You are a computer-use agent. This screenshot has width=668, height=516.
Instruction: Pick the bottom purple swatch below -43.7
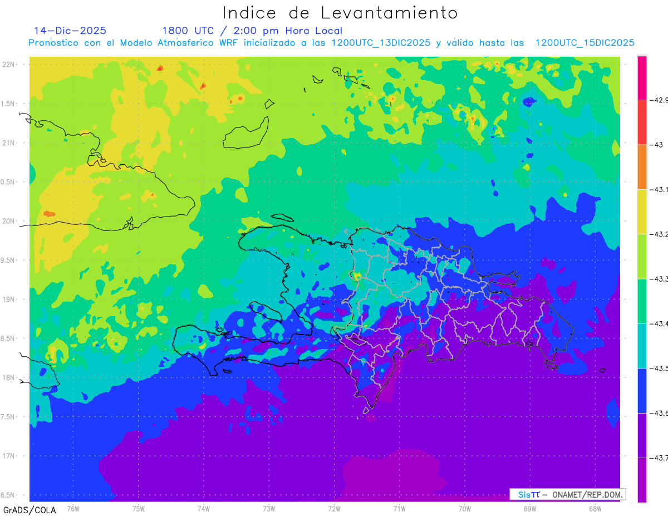pyautogui.click(x=642, y=480)
